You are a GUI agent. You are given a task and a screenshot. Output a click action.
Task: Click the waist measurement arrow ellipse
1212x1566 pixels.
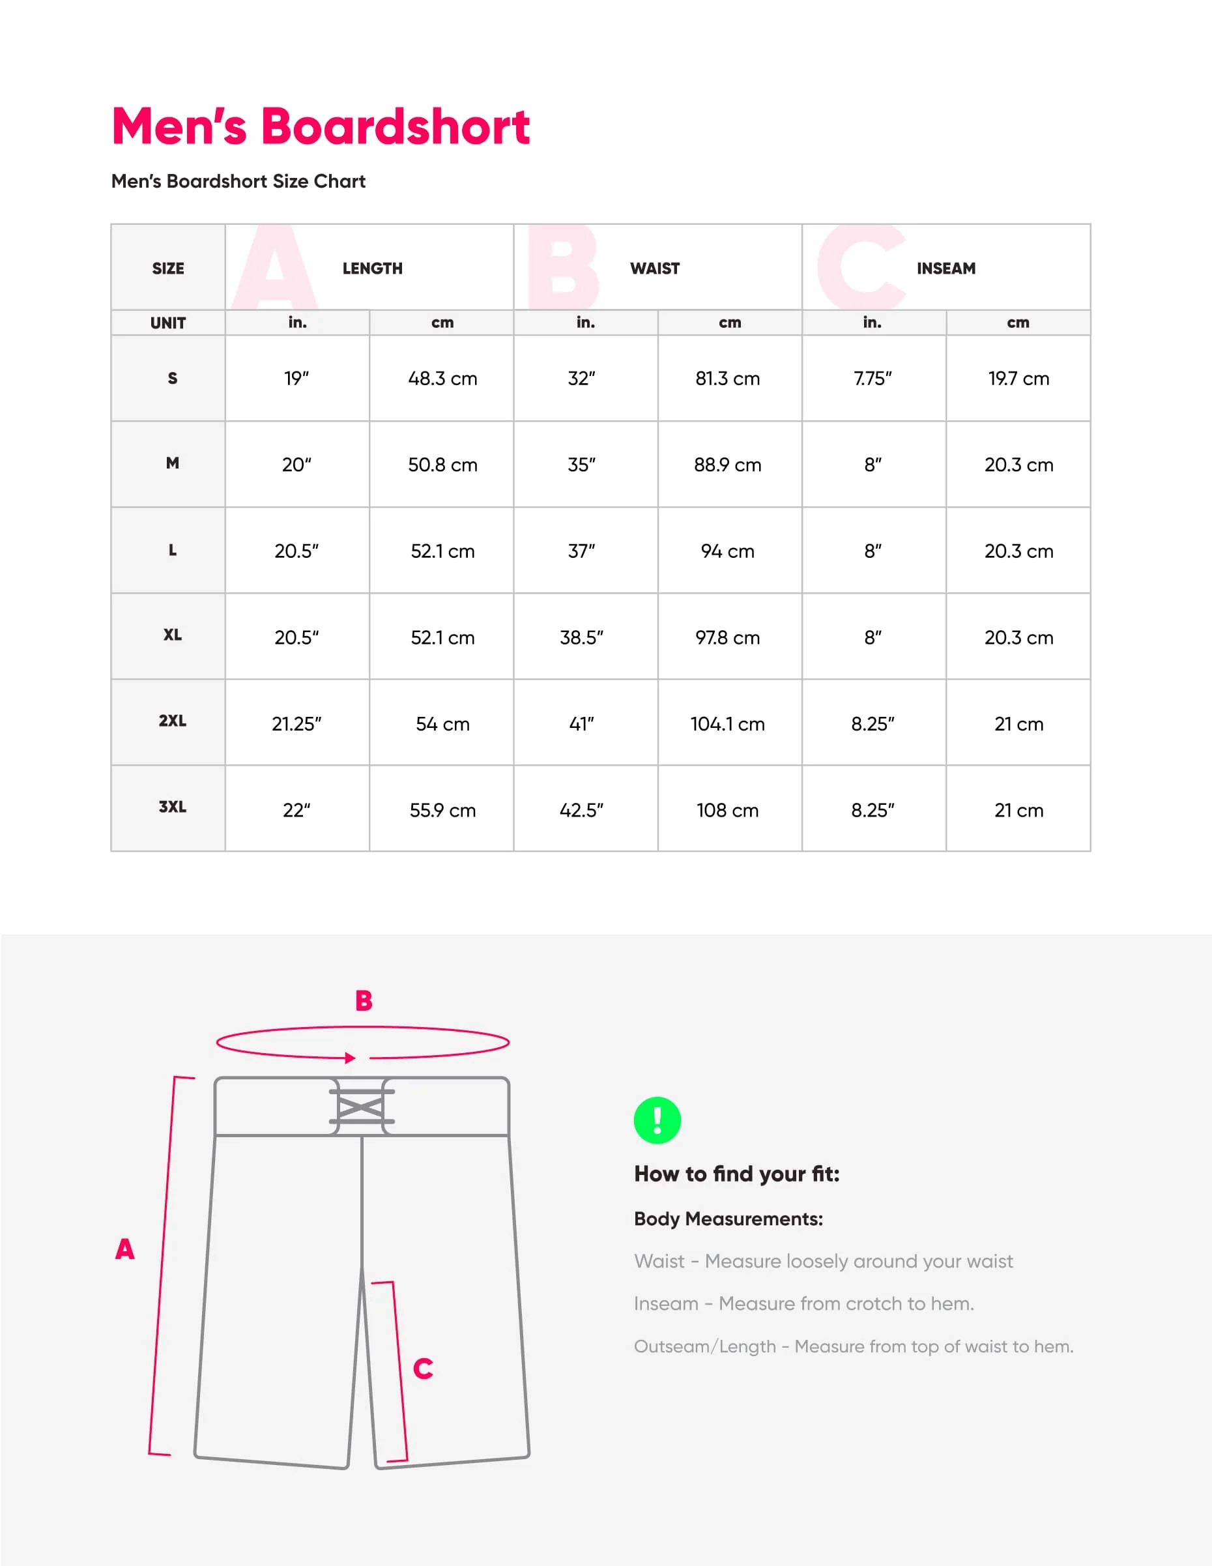363,1043
